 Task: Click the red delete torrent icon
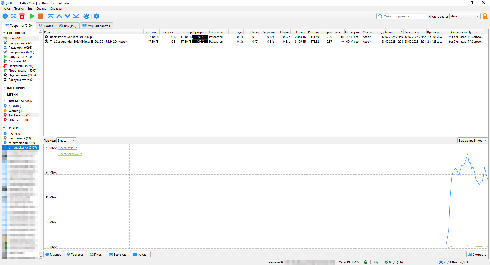point(22,16)
